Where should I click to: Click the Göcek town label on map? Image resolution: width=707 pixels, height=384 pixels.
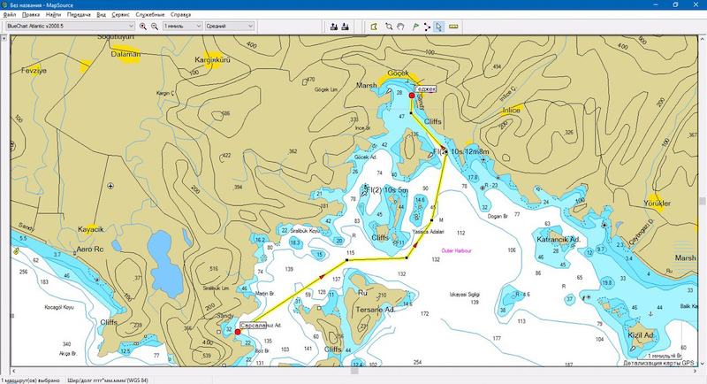click(x=399, y=73)
